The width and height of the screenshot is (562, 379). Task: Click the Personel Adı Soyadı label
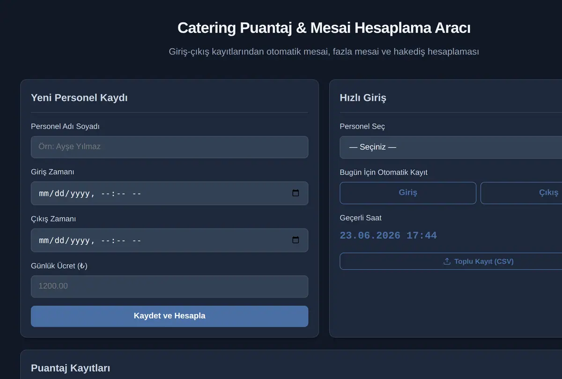point(65,127)
